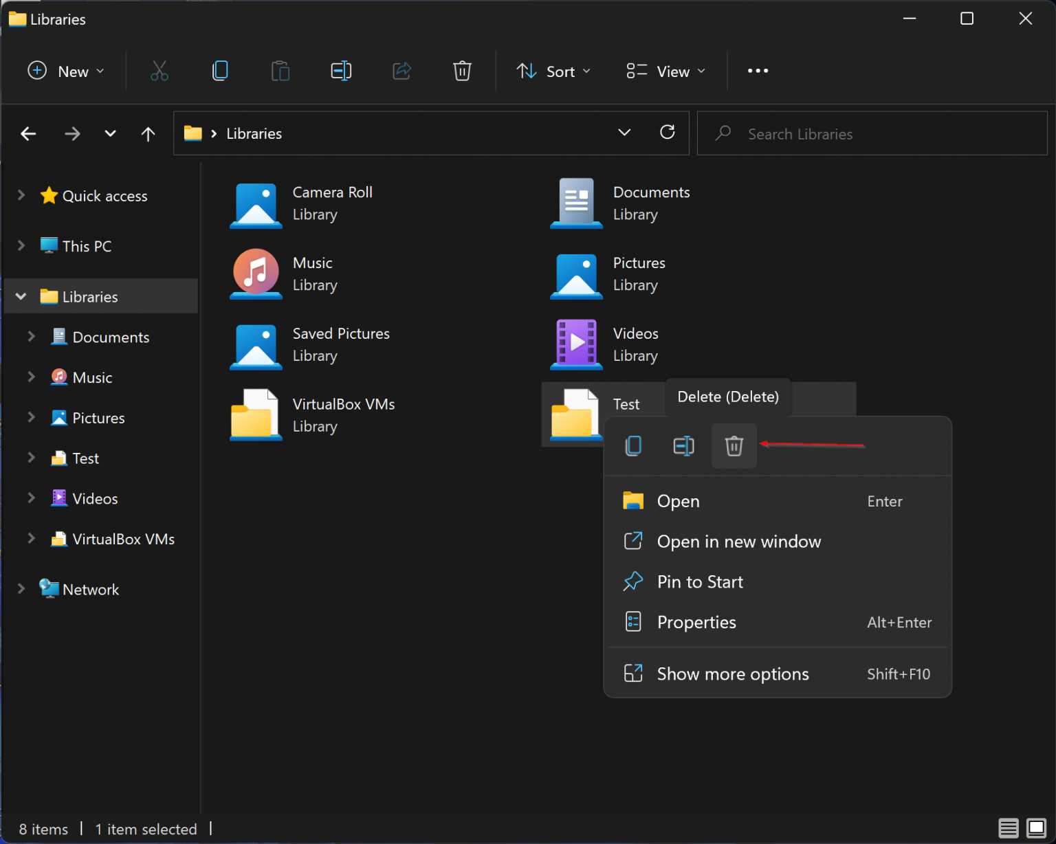This screenshot has width=1056, height=844.
Task: Open the New dropdown menu
Action: pos(66,71)
